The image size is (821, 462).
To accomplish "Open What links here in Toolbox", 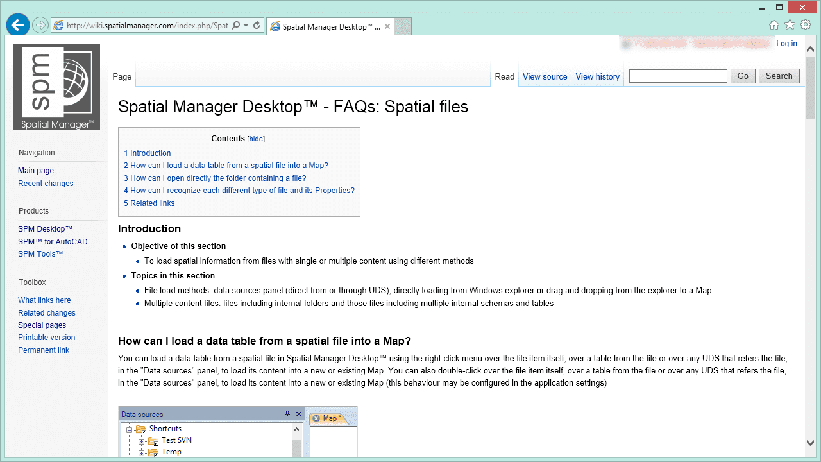I will 44,300.
